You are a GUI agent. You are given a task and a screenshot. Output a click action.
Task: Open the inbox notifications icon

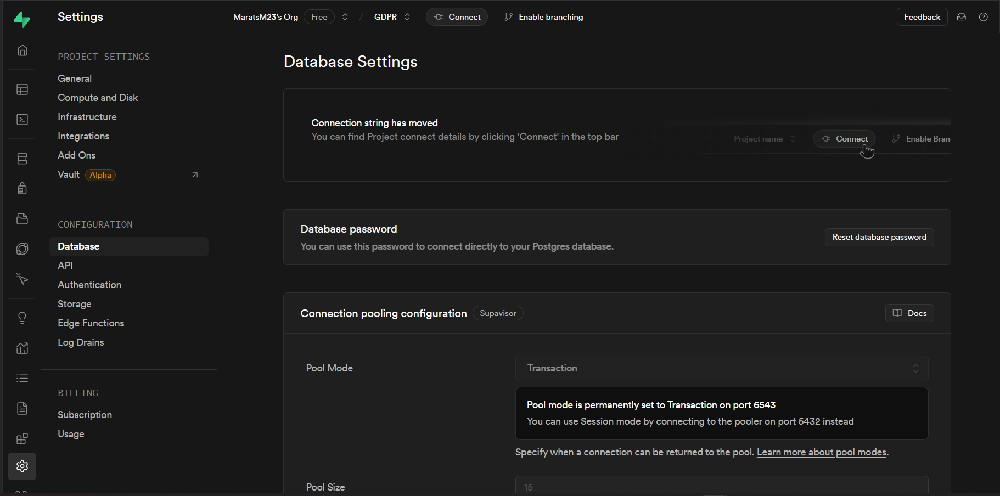[961, 17]
